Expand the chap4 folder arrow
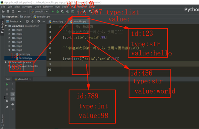 tap(9, 42)
